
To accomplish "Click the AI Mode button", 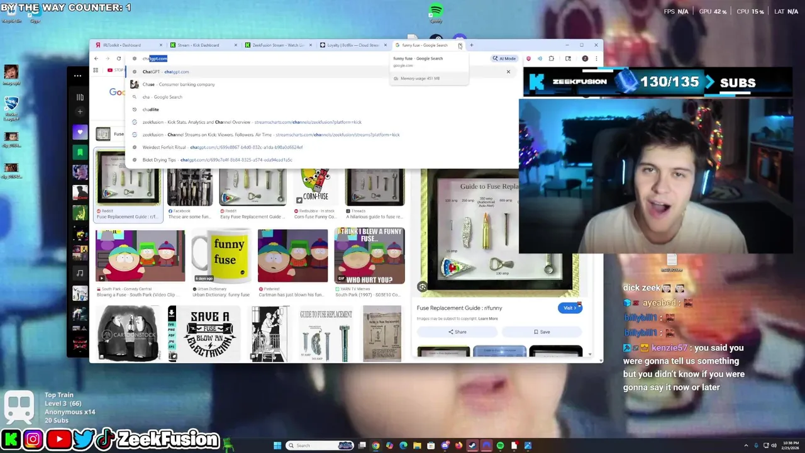I will tap(504, 59).
